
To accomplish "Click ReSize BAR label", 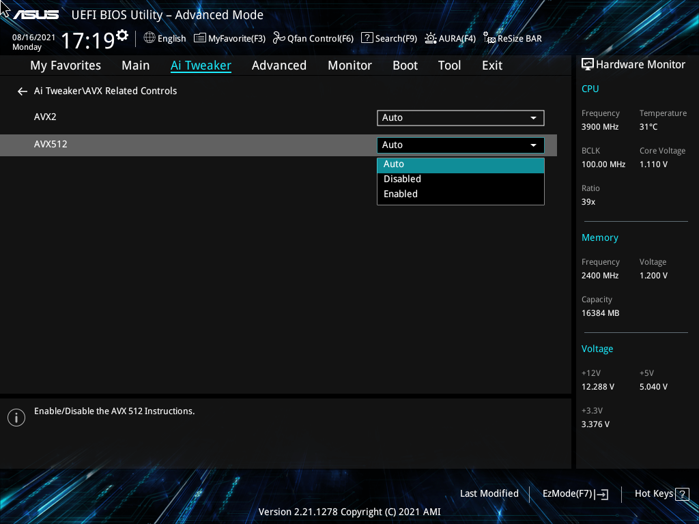I will [519, 39].
